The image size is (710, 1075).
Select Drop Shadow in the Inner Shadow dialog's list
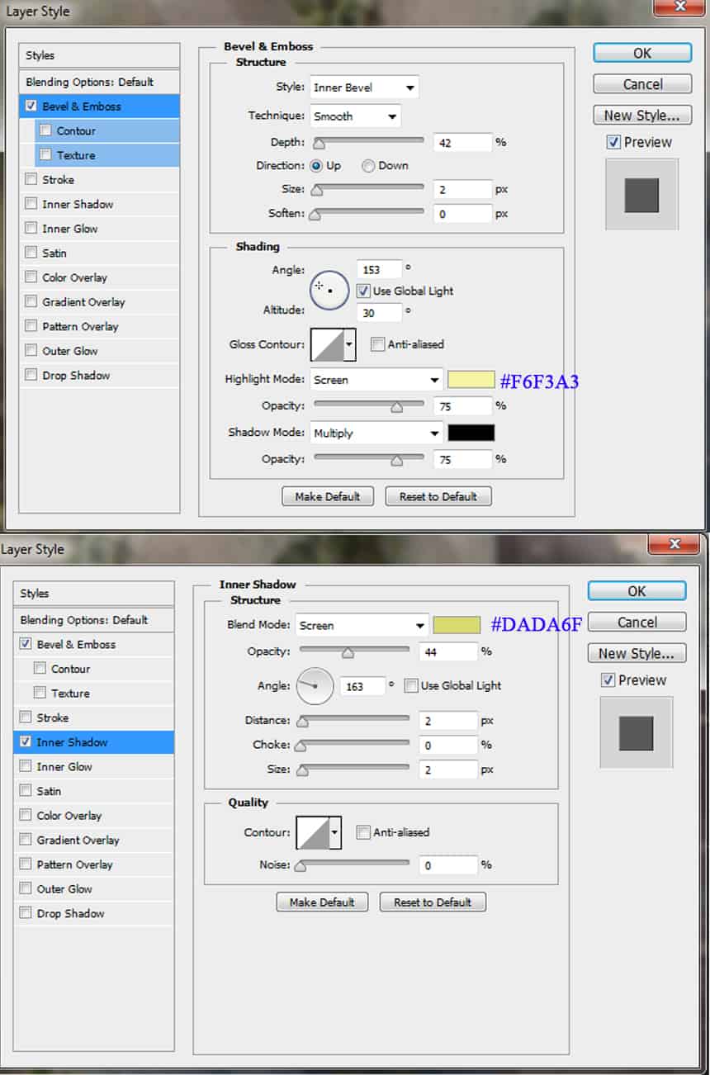tap(70, 913)
